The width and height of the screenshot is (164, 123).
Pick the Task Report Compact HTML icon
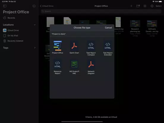(91, 46)
